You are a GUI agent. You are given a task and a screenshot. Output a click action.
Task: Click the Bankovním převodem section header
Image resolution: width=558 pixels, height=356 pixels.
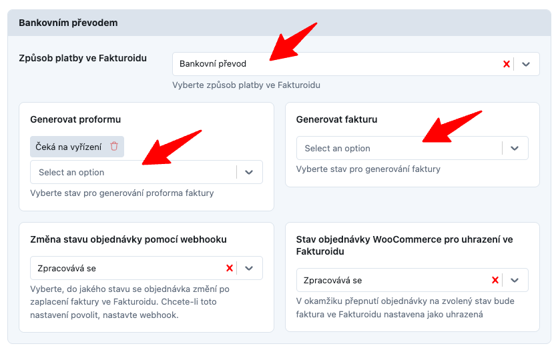[68, 23]
